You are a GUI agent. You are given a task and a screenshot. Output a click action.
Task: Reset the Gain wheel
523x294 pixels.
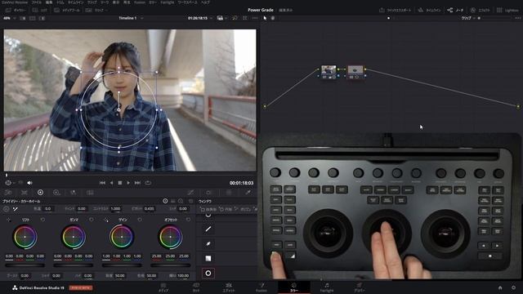coord(140,220)
